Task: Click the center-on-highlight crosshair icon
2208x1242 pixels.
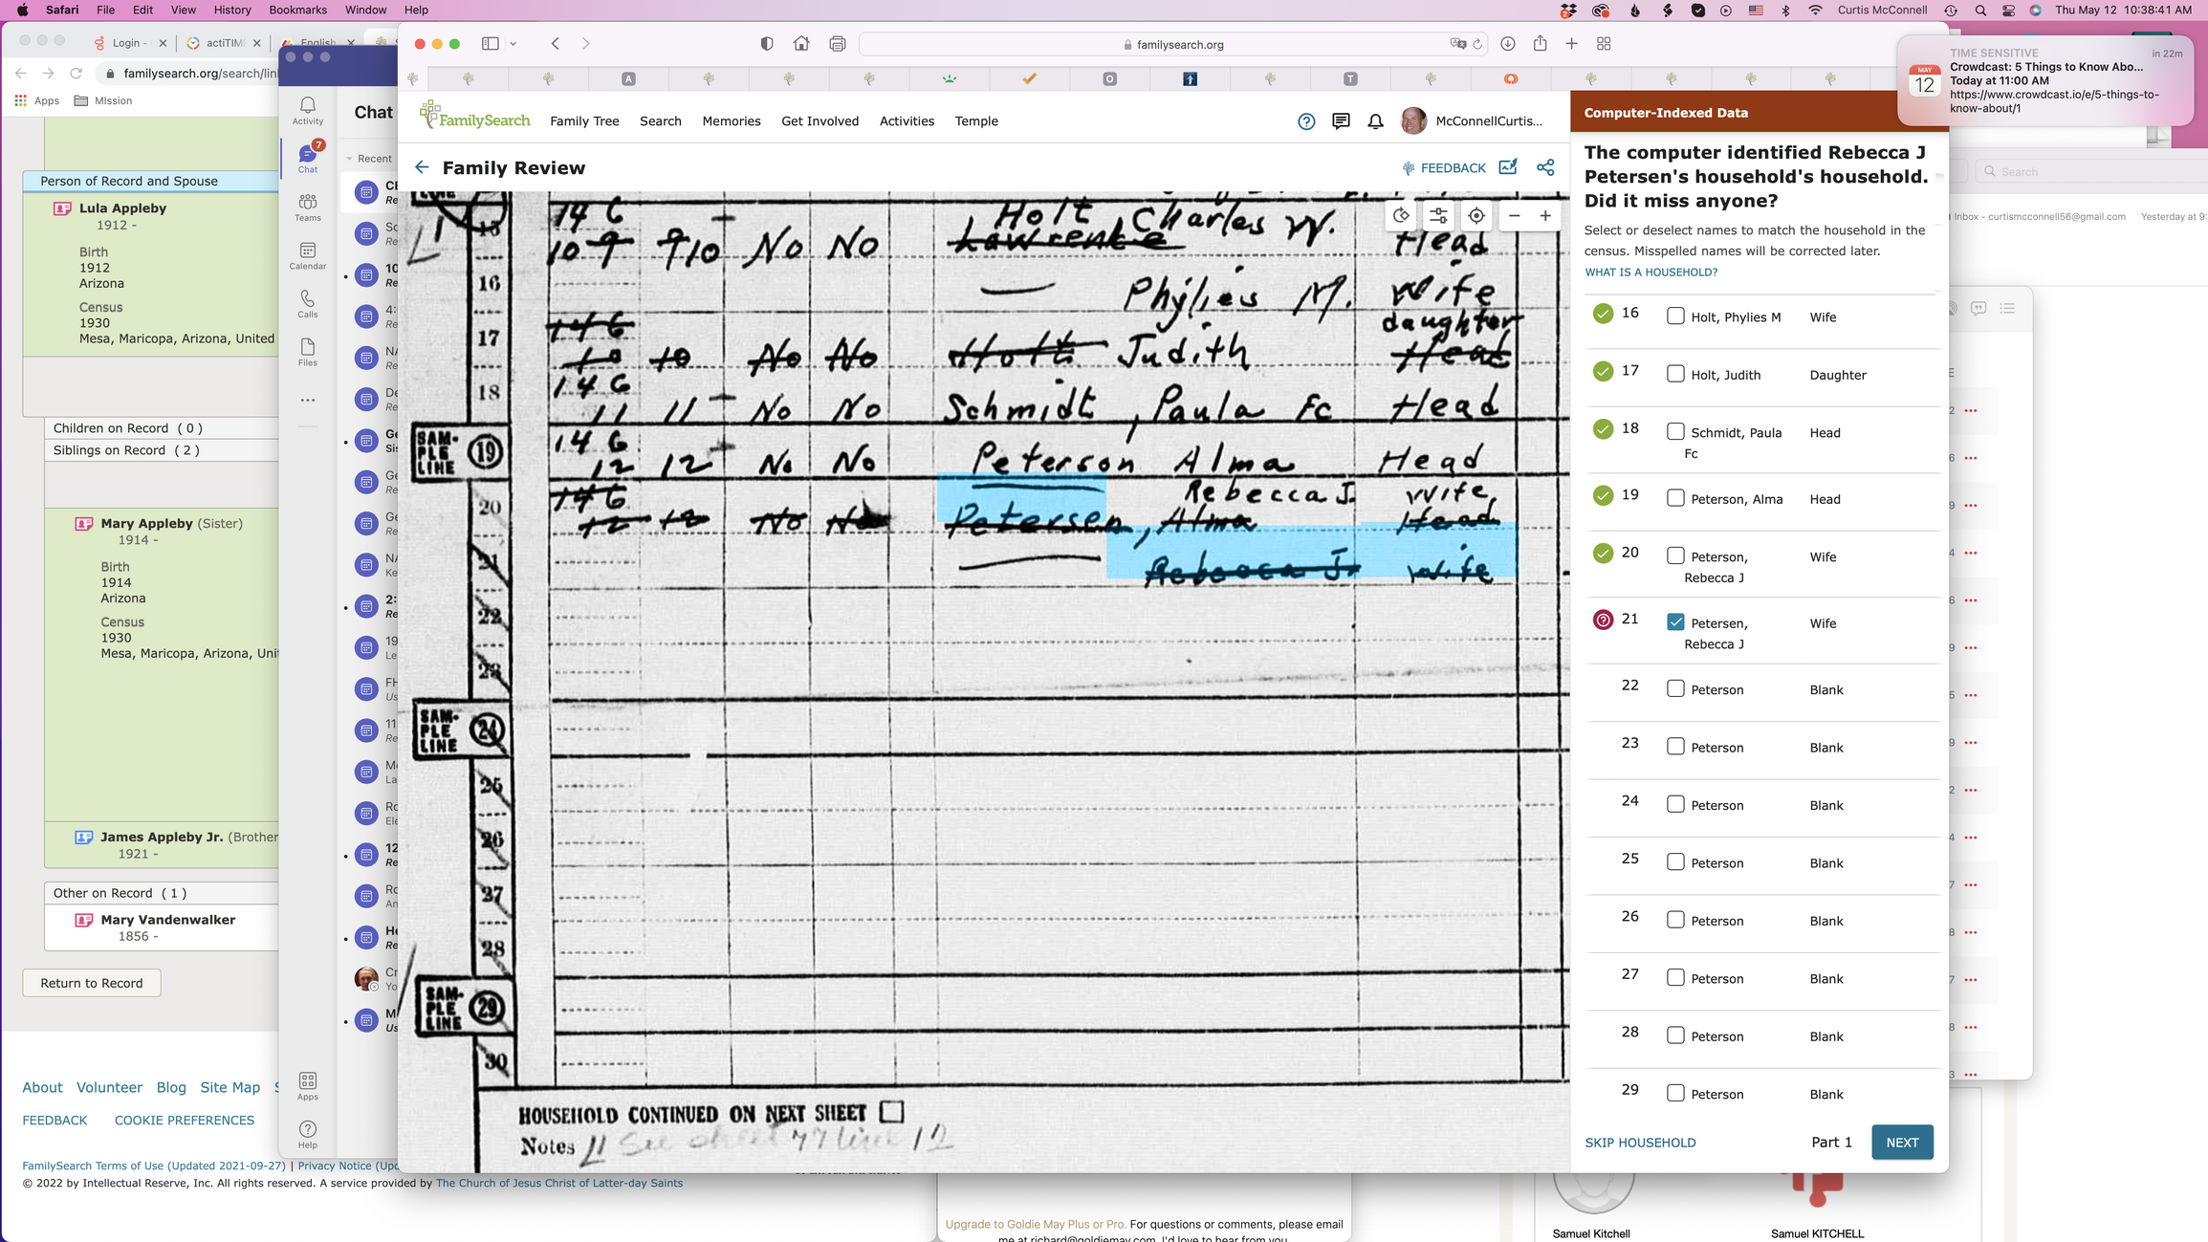Action: pyautogui.click(x=1476, y=216)
